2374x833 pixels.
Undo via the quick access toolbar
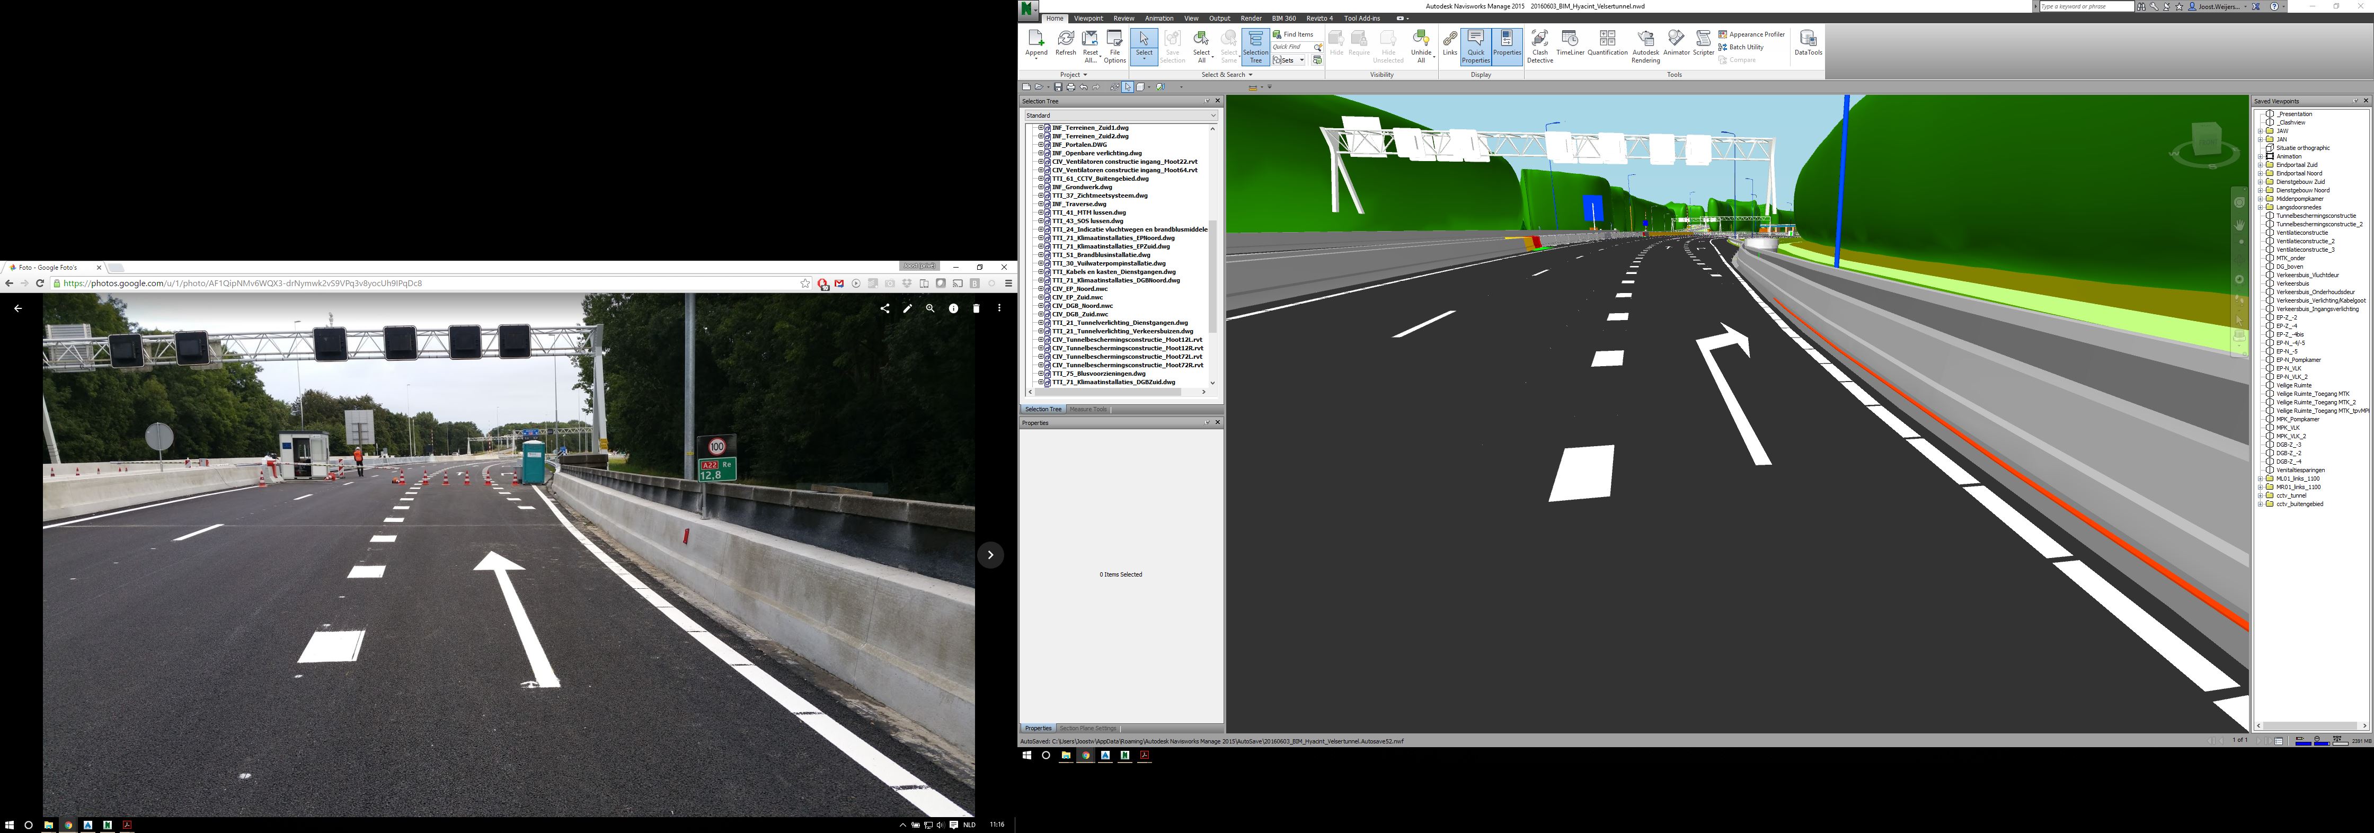tap(1083, 86)
